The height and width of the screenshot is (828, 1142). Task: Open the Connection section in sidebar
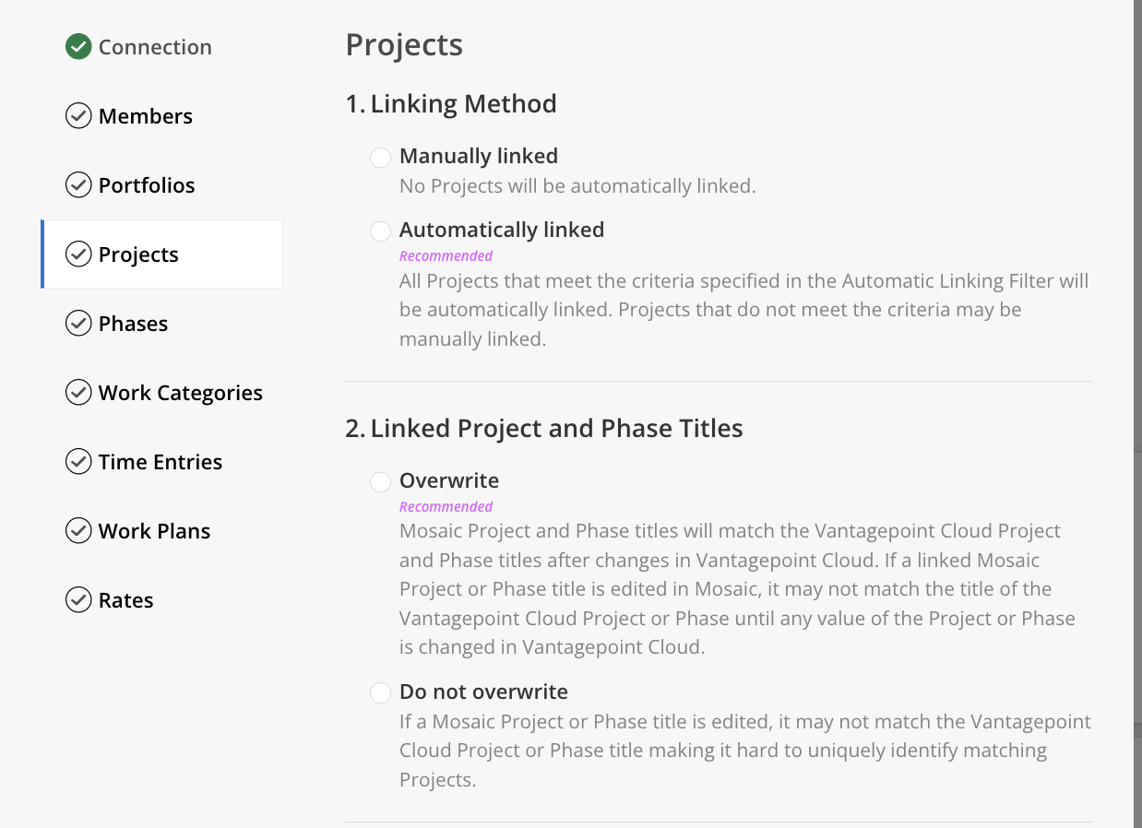[x=154, y=47]
